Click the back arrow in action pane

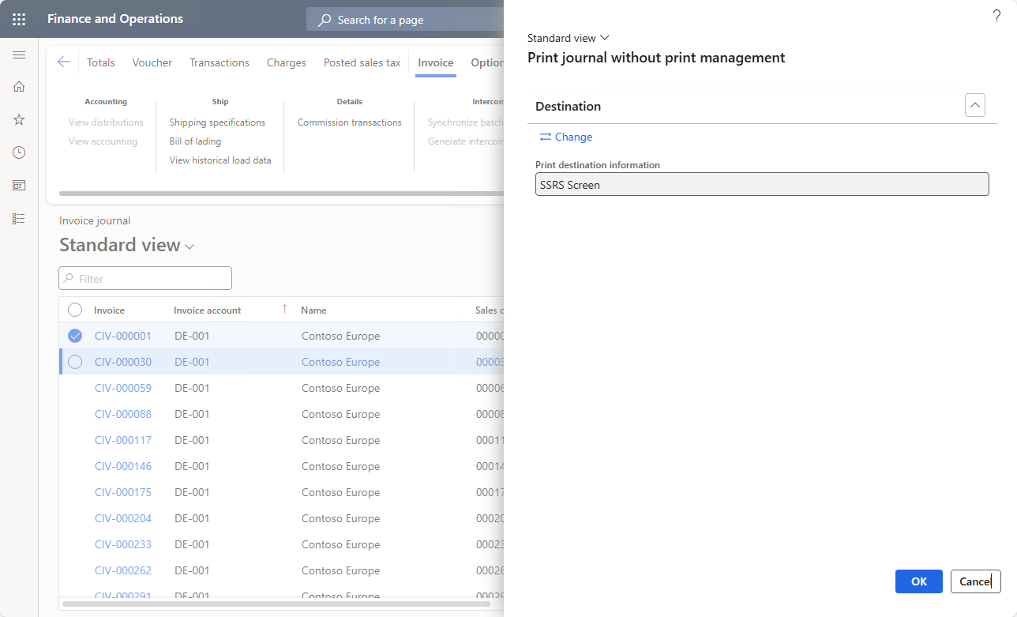click(64, 62)
